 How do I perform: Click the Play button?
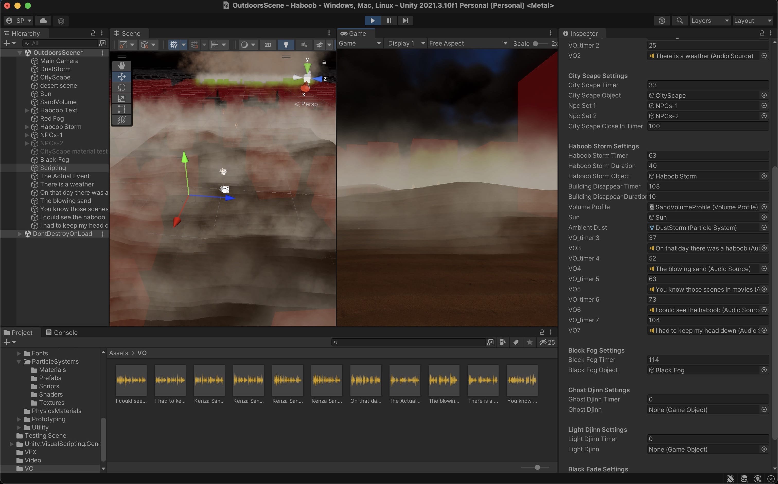372,21
